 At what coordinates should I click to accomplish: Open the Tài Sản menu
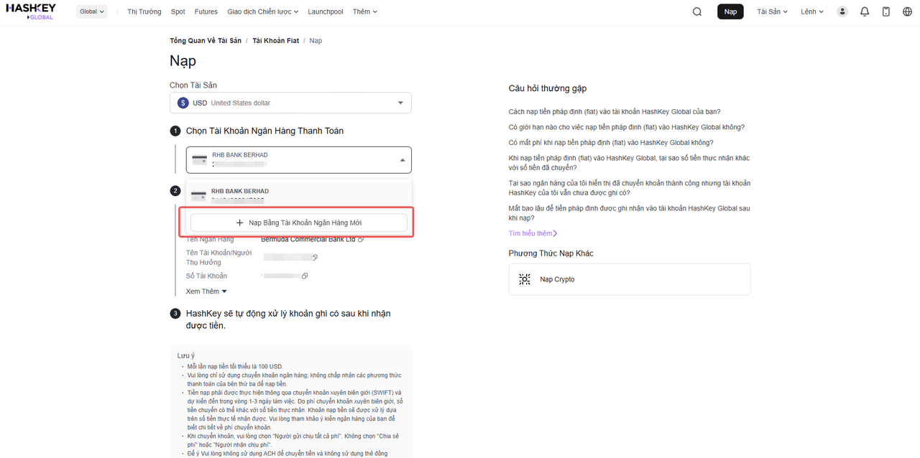pos(772,11)
